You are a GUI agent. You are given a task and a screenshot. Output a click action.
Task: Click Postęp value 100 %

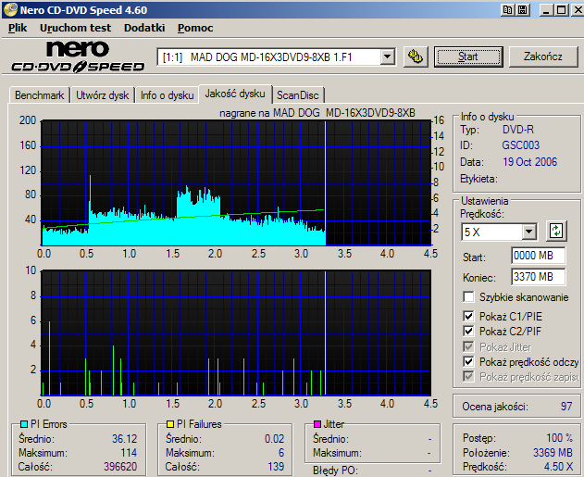(559, 437)
